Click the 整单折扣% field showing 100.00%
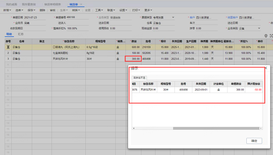 click(x=78, y=28)
